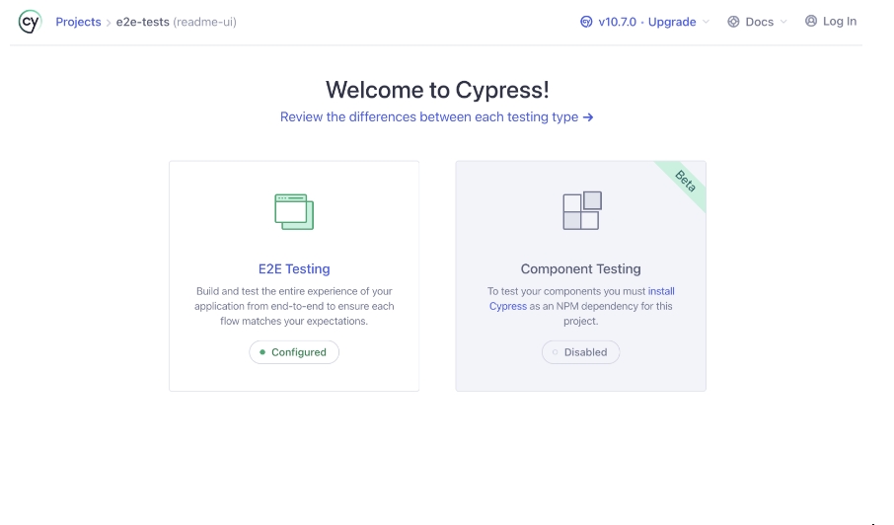
Task: Click the Disabled status badge
Action: 580,352
